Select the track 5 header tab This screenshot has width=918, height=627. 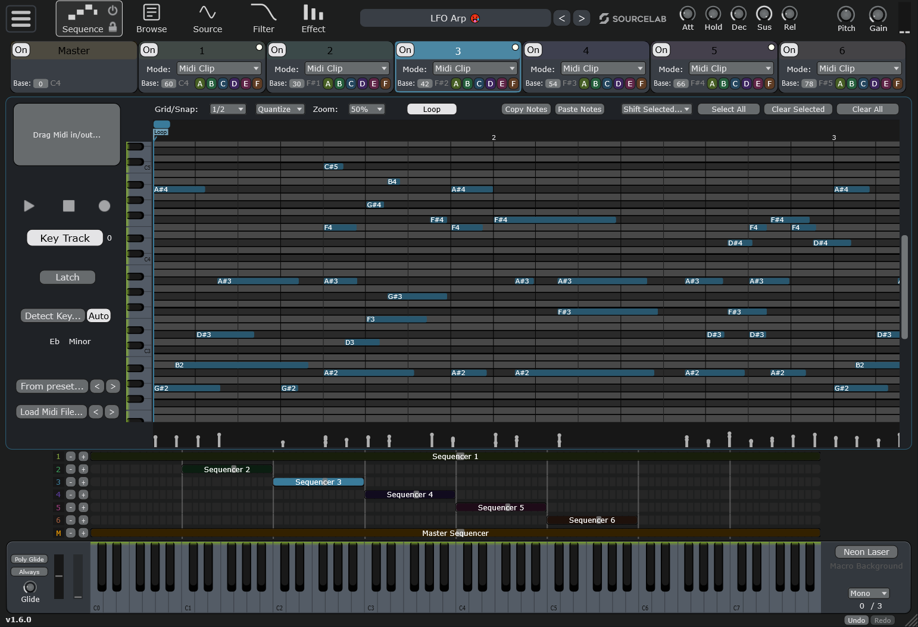coord(713,50)
